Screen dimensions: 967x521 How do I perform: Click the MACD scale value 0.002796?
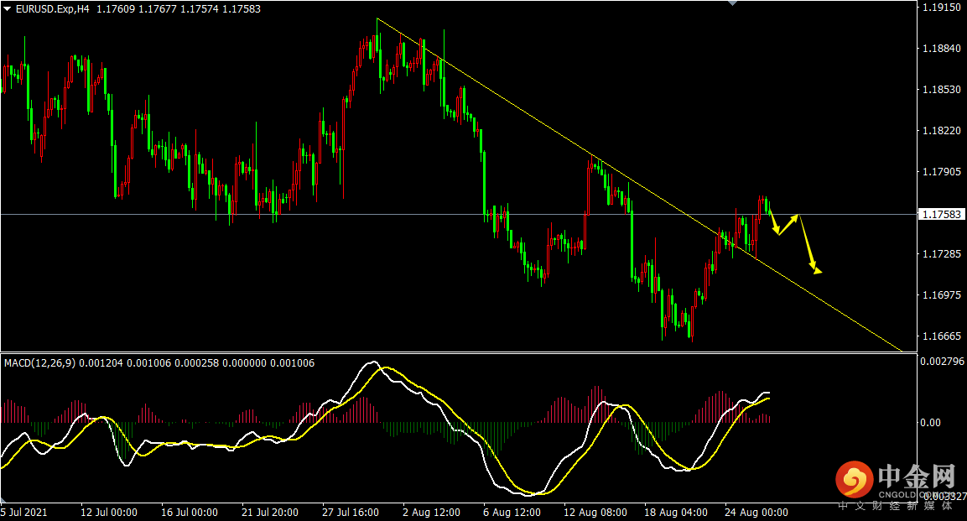click(x=943, y=362)
